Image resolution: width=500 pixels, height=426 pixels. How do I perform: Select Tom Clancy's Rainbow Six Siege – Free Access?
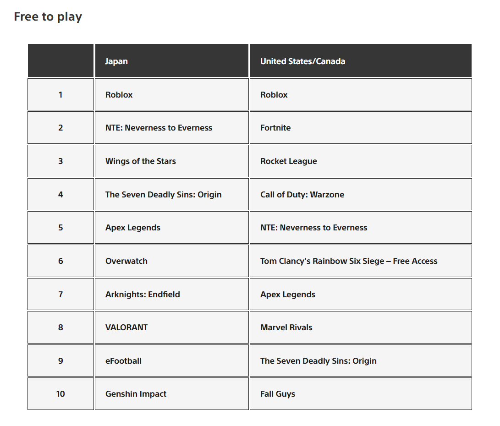click(361, 261)
